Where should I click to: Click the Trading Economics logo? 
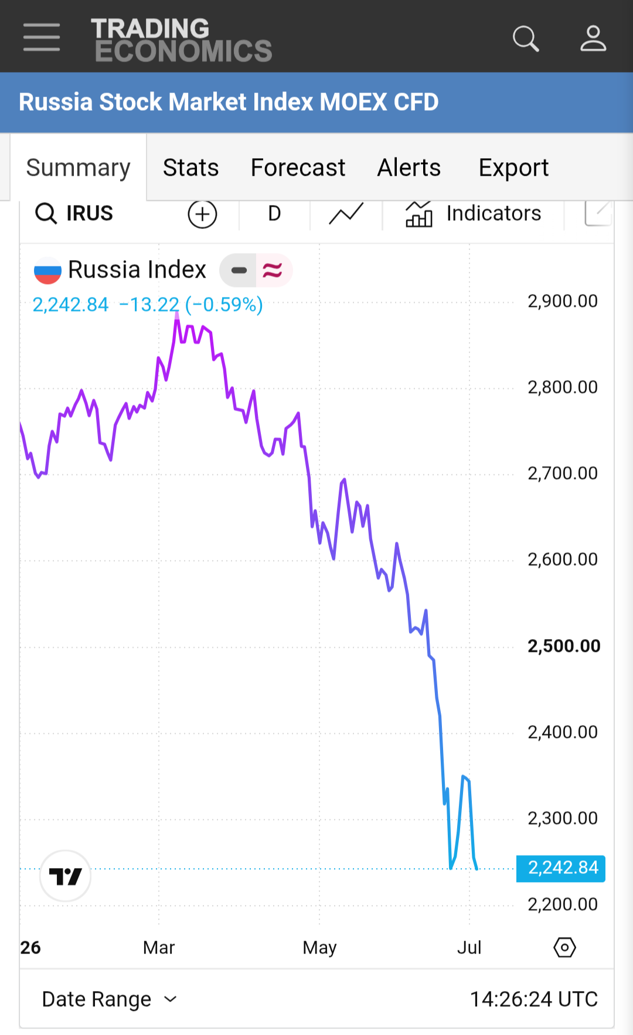tap(181, 40)
